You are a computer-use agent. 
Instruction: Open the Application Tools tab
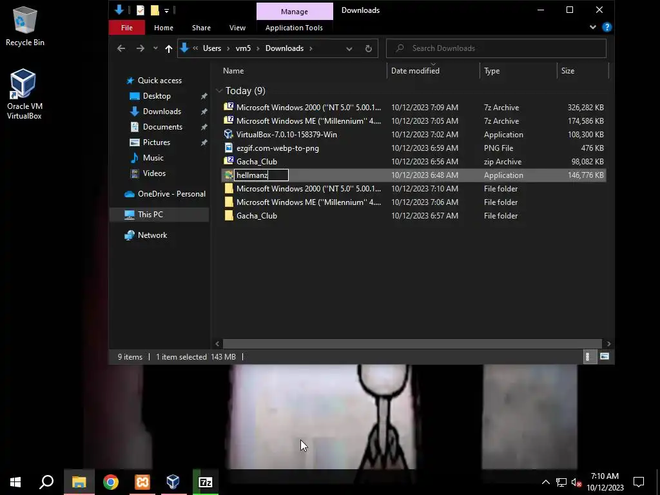click(x=294, y=28)
